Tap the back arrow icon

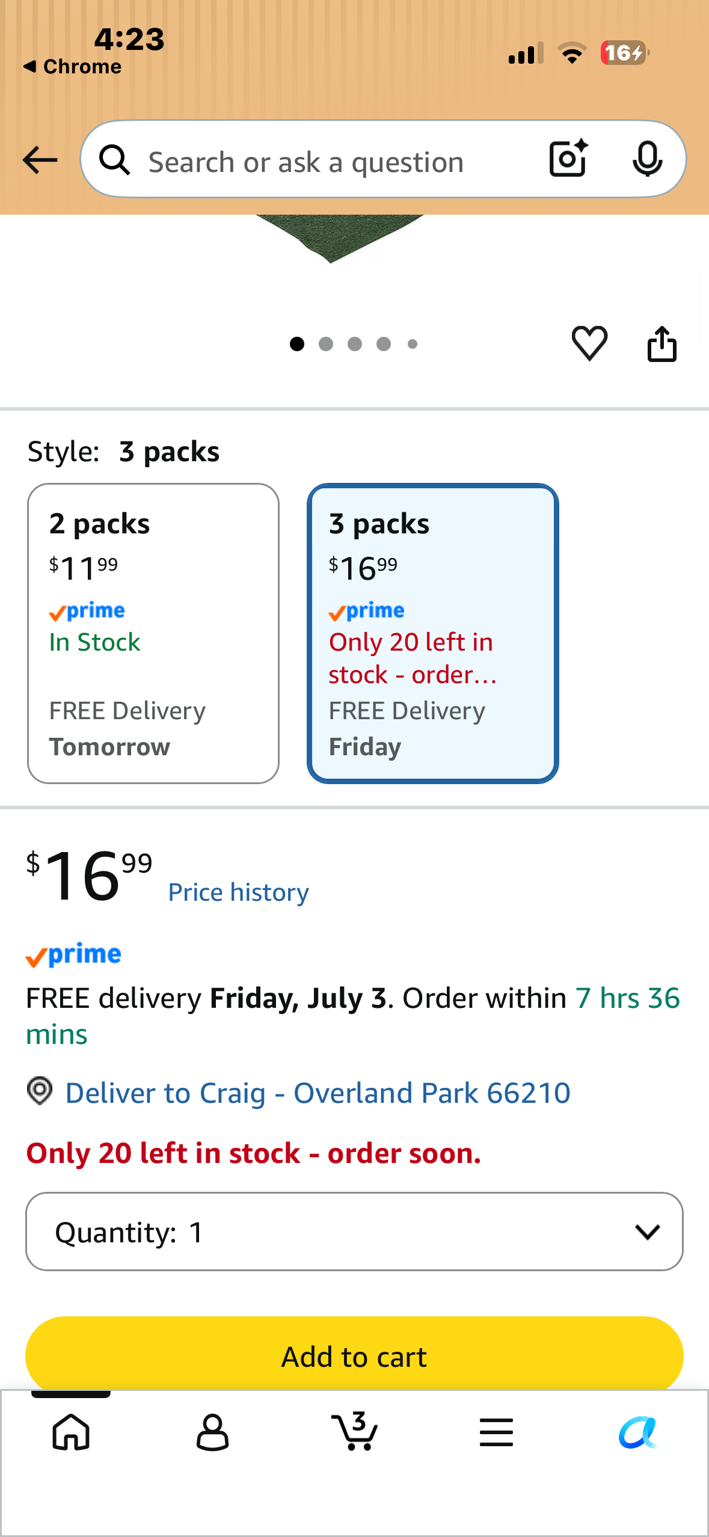(x=40, y=160)
